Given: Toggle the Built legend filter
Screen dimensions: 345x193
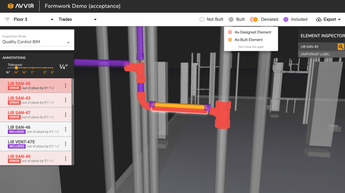Looking at the screenshot, I should tap(237, 20).
